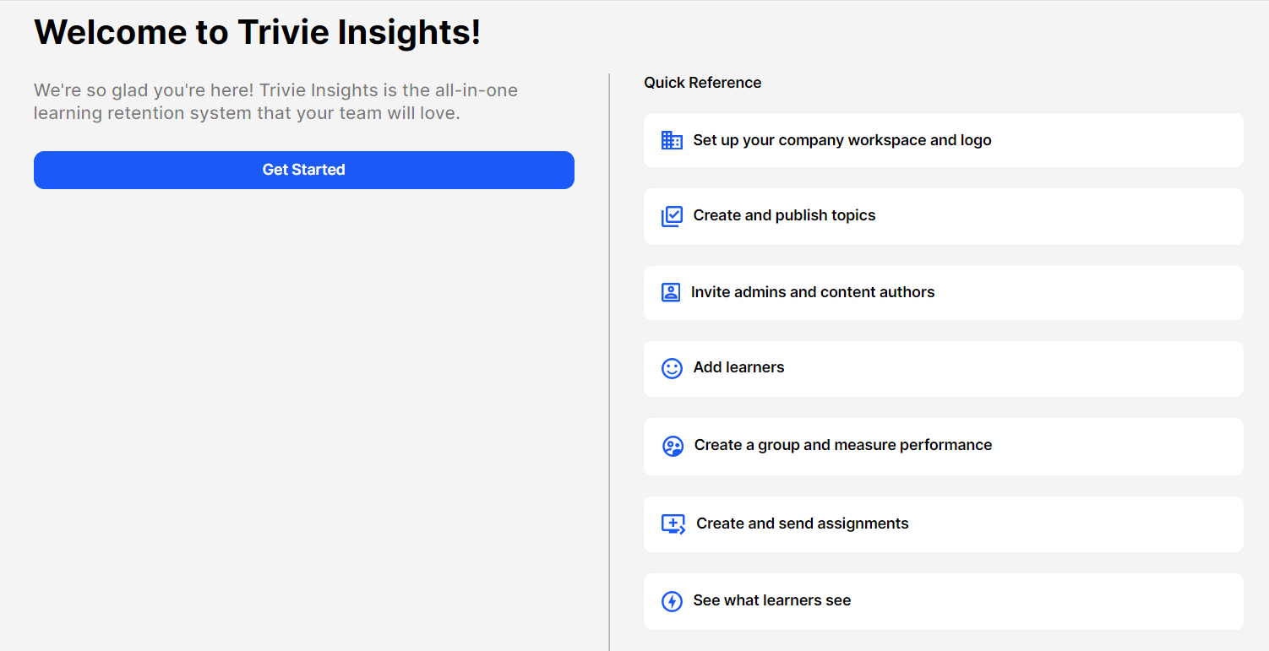Image resolution: width=1269 pixels, height=651 pixels.
Task: Select 'Invite admins and content authors'
Action: coord(812,292)
